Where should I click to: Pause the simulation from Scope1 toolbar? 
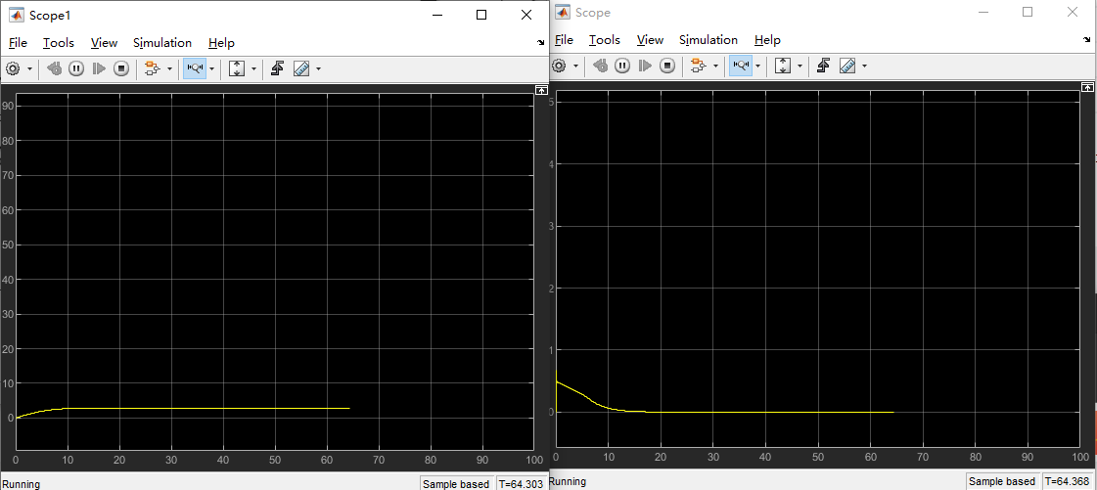[x=76, y=68]
